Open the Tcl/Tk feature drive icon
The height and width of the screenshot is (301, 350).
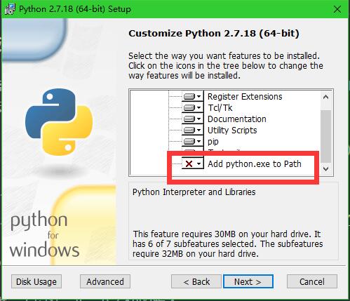pos(193,107)
